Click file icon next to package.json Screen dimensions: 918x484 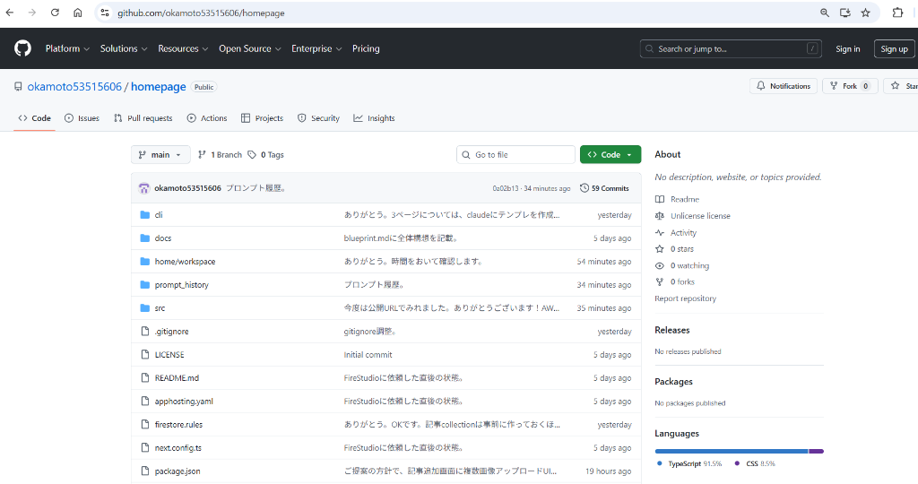[145, 471]
